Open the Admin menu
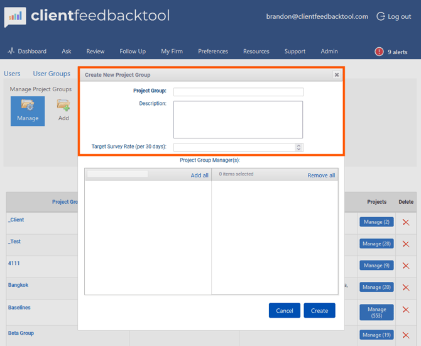Screen dimensions: 421x346 tap(329, 52)
